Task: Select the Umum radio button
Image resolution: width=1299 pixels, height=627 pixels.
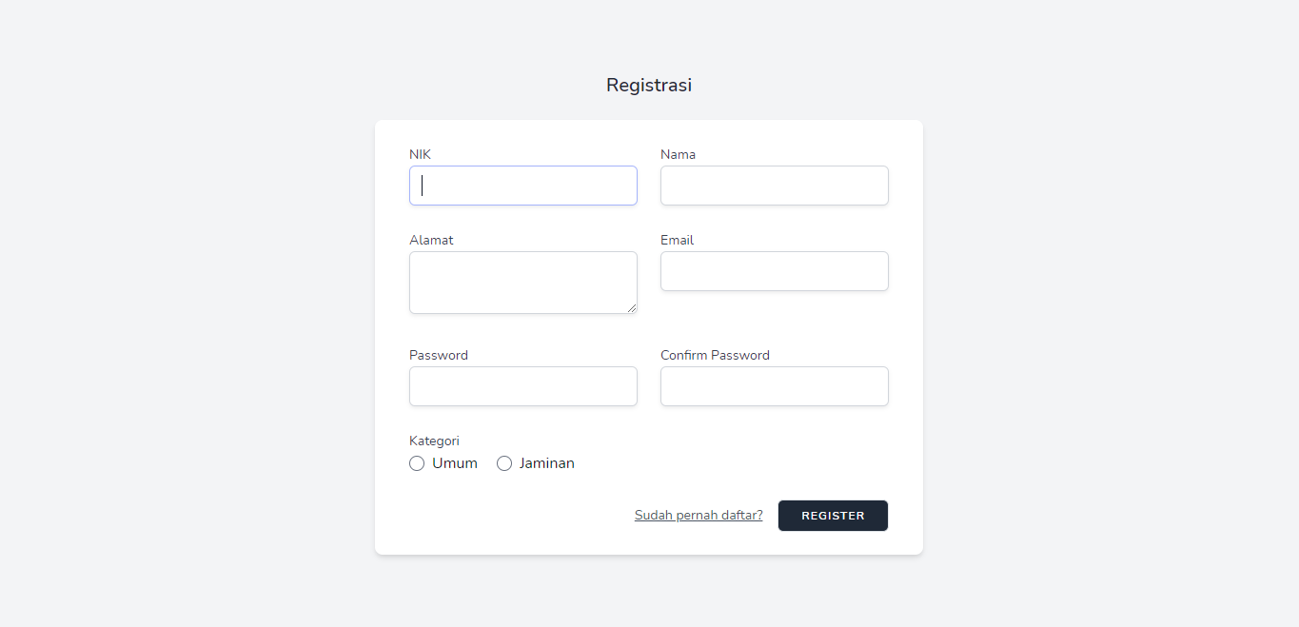Action: (x=417, y=463)
